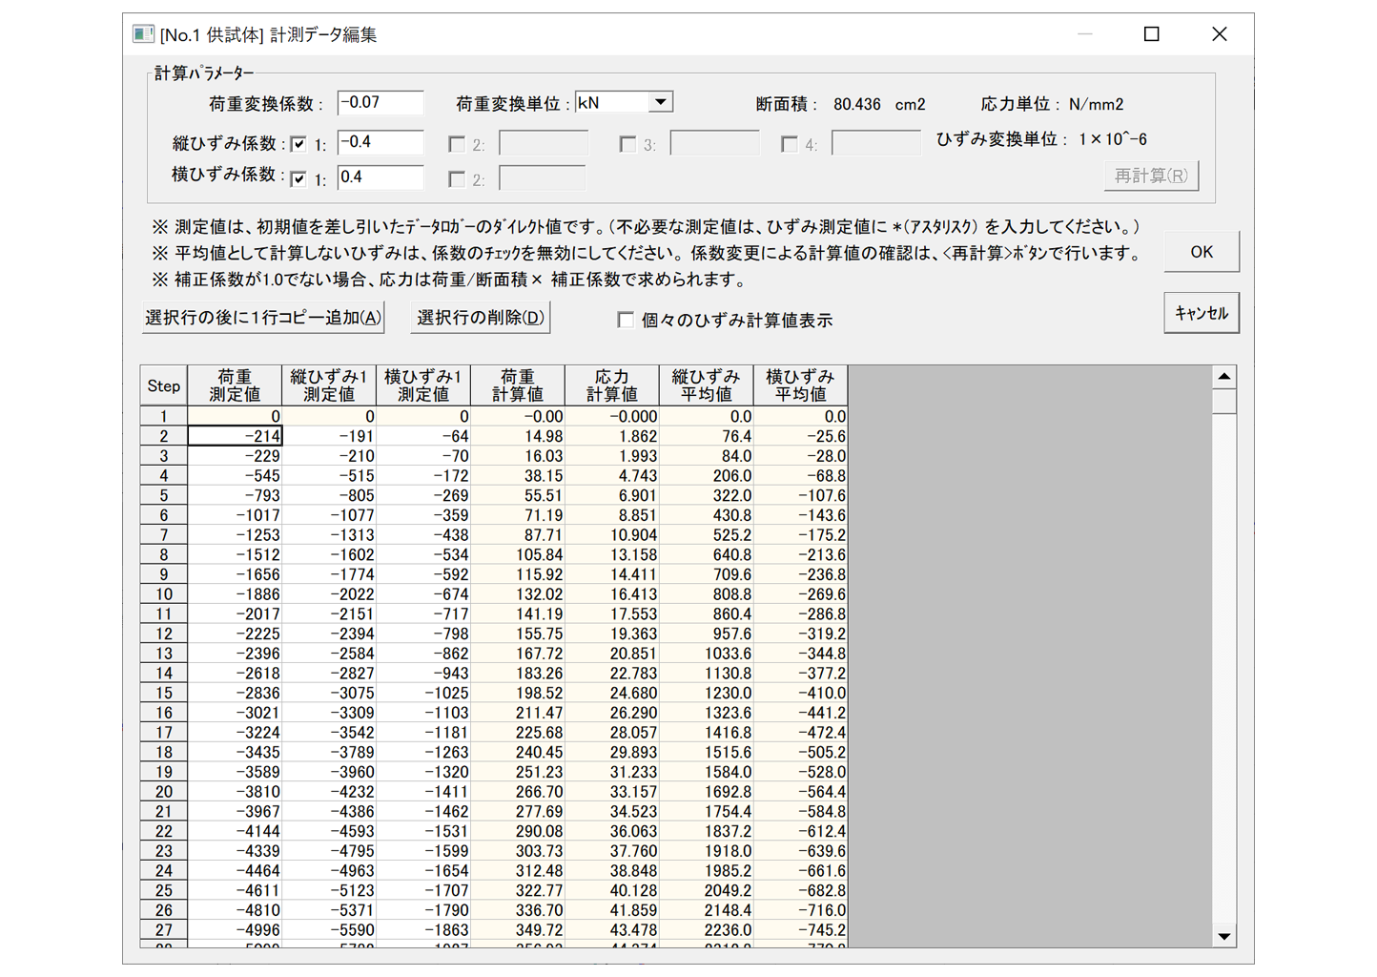Click the 再計算(R) recalculate button
Image resolution: width=1377 pixels, height=977 pixels.
(1151, 176)
